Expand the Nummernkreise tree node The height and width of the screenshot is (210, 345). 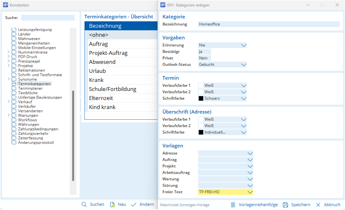9,52
